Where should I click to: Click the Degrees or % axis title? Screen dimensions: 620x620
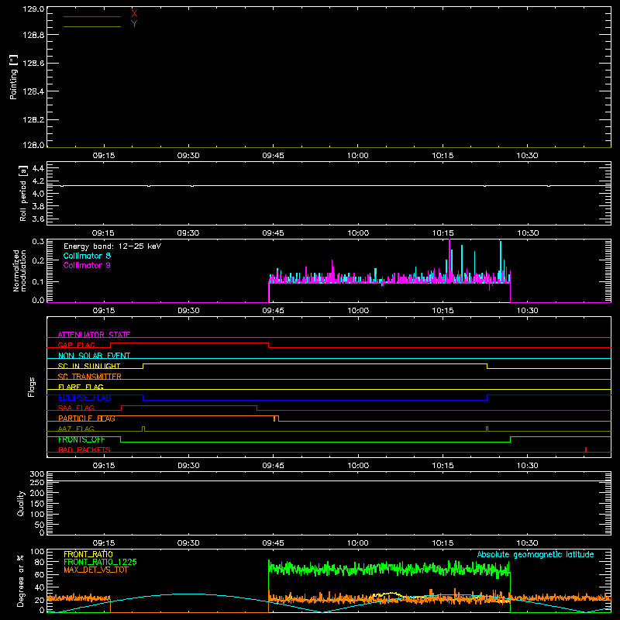click(21, 580)
